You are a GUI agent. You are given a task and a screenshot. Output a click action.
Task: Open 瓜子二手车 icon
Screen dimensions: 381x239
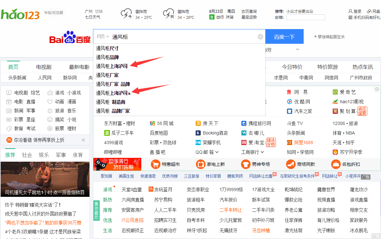point(107,133)
